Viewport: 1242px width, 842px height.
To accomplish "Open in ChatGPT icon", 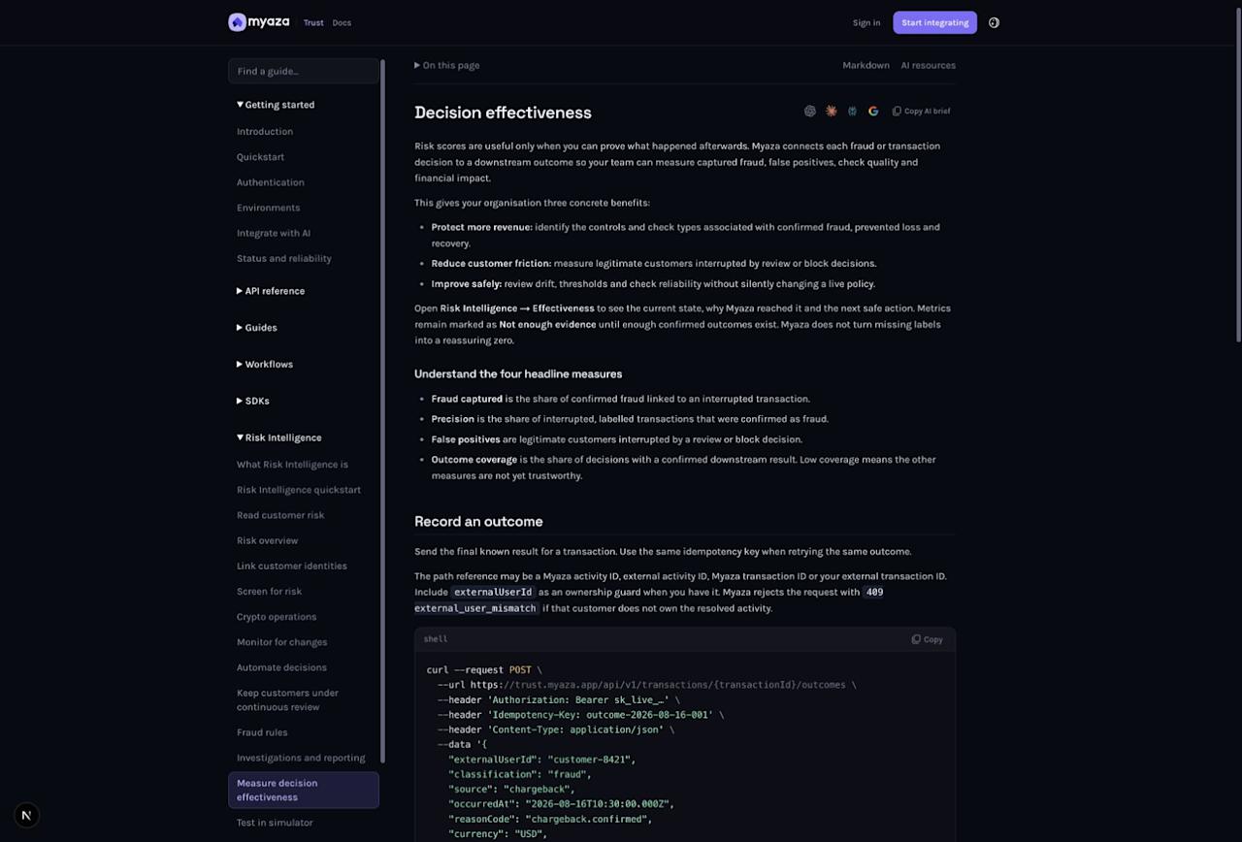I will coord(810,112).
